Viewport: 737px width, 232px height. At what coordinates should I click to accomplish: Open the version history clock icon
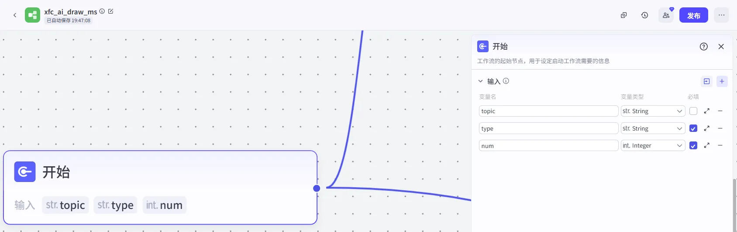pos(644,15)
